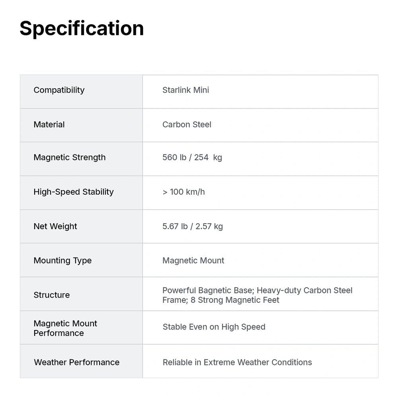The height and width of the screenshot is (398, 398).
Task: Click the Powerful Bagnetic Base description
Action: pyautogui.click(x=208, y=291)
